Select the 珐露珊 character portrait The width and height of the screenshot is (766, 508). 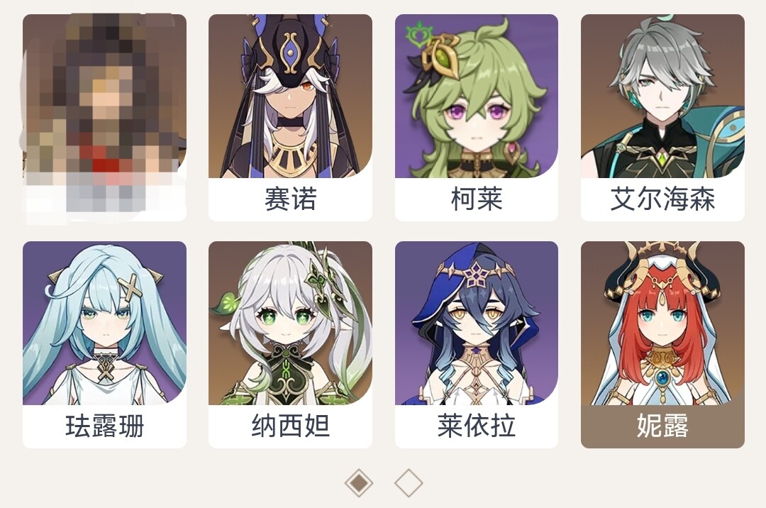[x=104, y=323]
